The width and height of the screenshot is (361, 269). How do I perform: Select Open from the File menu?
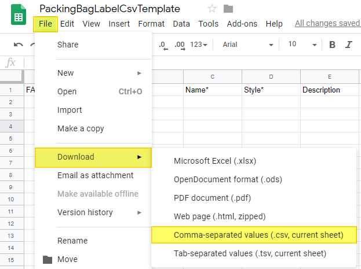tap(93, 91)
